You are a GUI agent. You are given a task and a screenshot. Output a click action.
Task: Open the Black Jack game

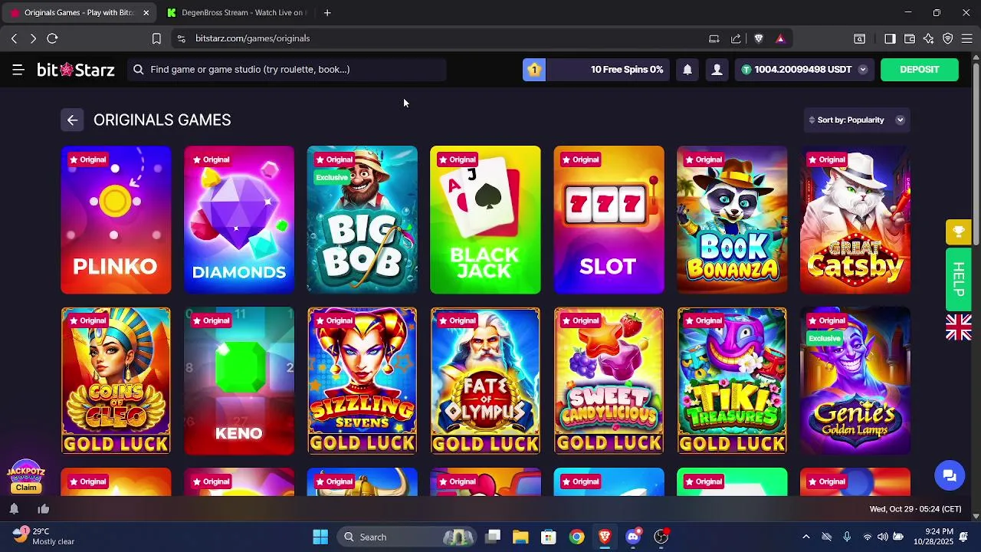(x=485, y=220)
